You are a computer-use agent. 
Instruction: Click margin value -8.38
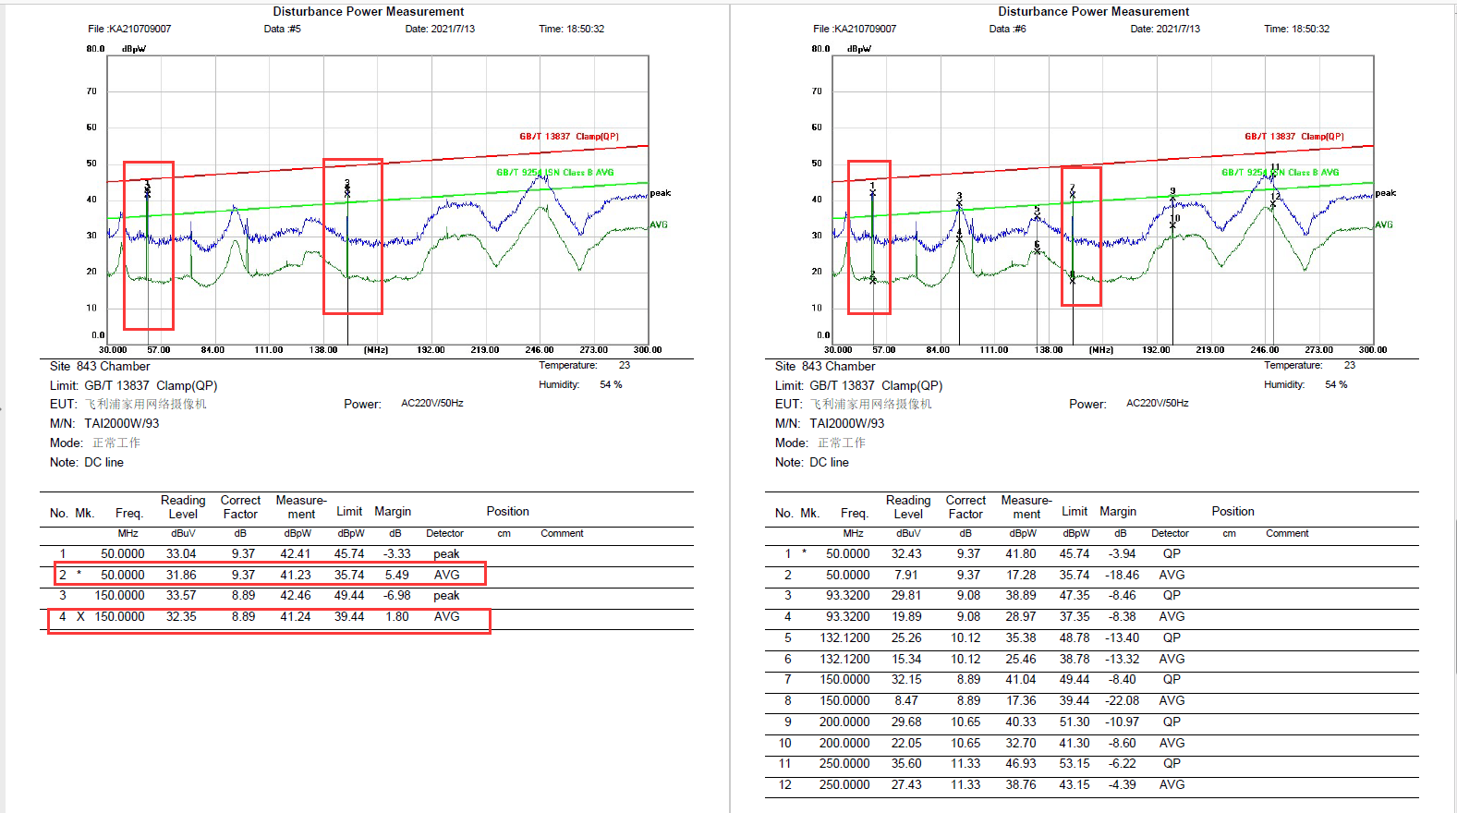(x=1123, y=616)
